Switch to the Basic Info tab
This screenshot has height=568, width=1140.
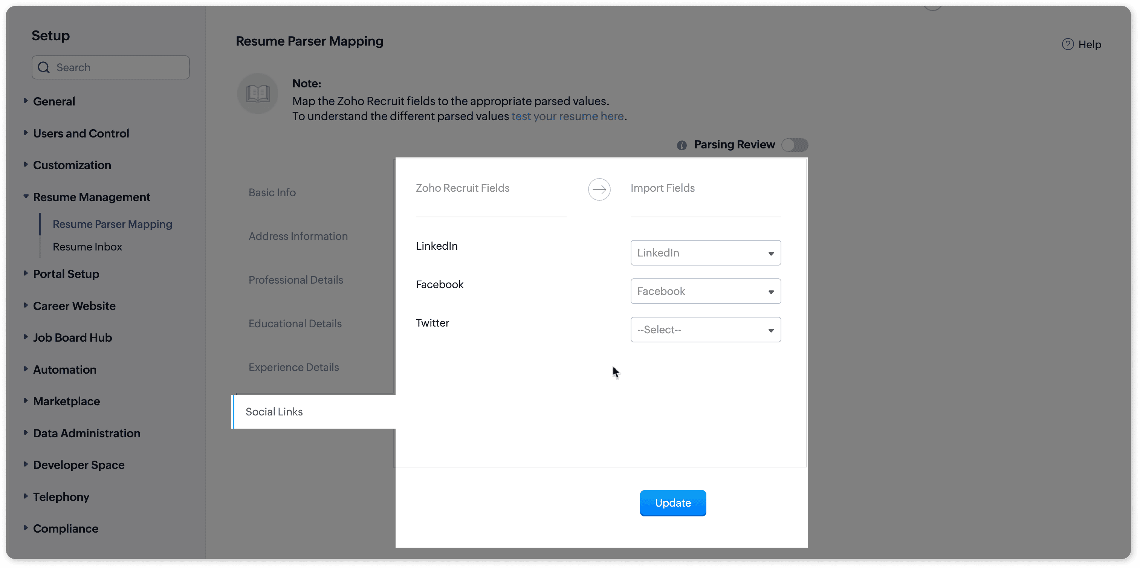272,192
